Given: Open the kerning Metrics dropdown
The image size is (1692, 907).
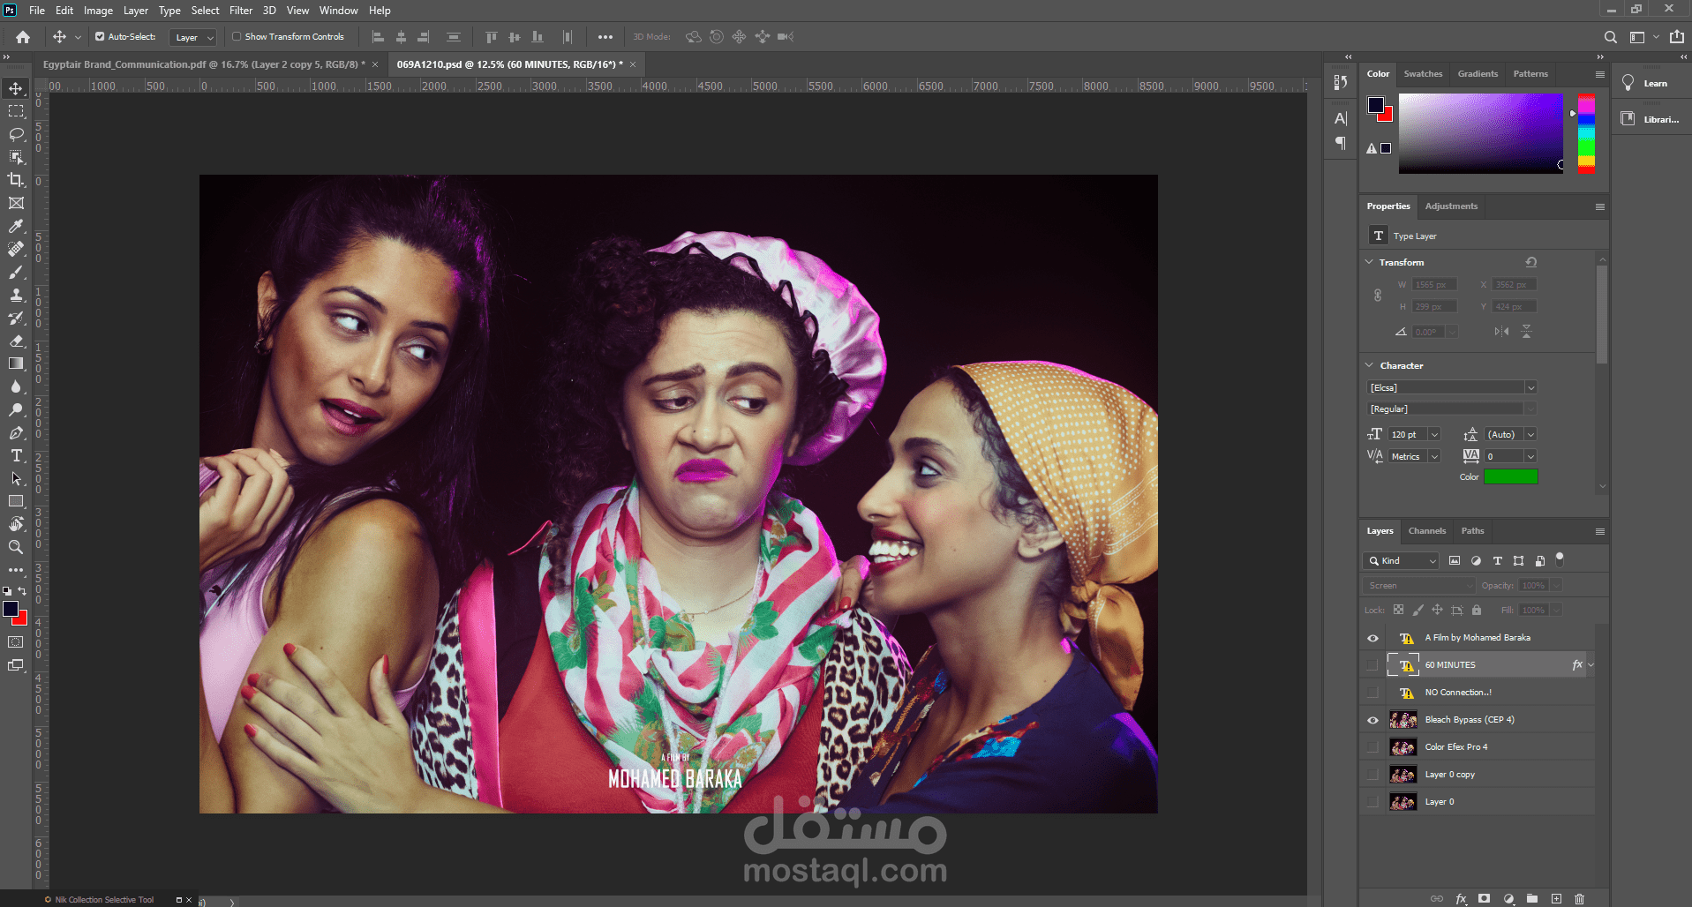Looking at the screenshot, I should [1434, 457].
